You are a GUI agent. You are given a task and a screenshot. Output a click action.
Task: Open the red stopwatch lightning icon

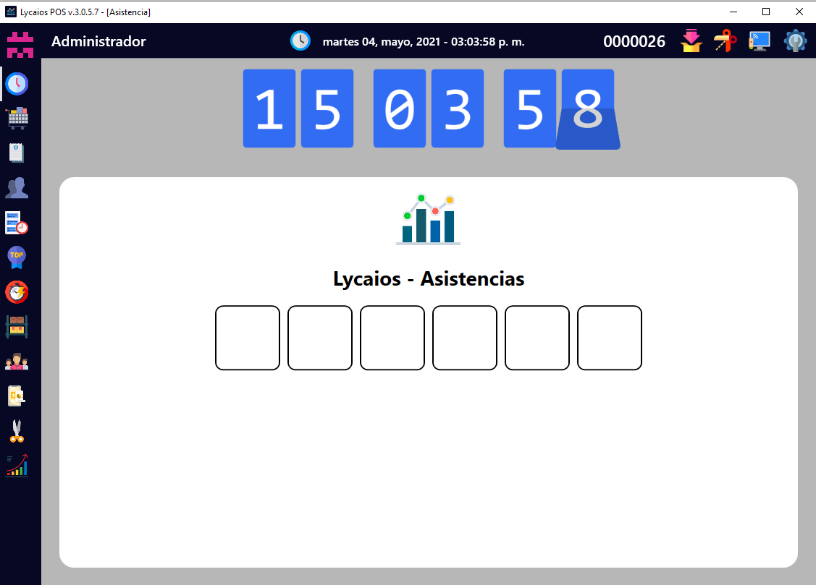click(x=17, y=292)
